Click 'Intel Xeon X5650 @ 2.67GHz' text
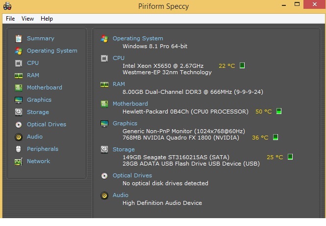Screen dimensions: 326x226 pyautogui.click(x=163, y=66)
